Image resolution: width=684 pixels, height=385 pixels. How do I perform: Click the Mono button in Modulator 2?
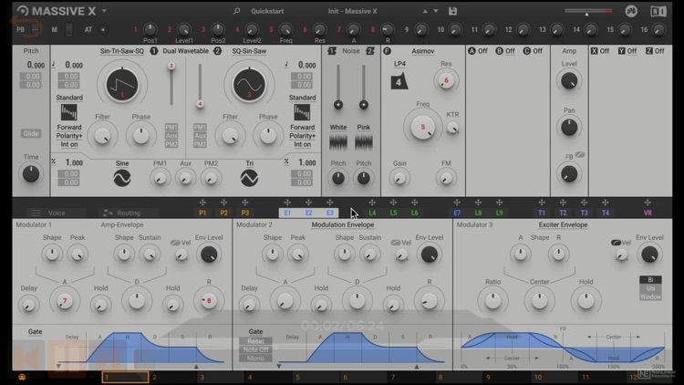(255, 359)
